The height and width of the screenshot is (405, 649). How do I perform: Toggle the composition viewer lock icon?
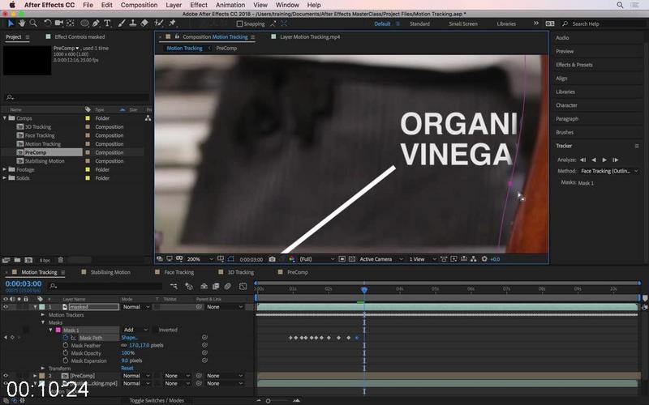click(177, 36)
